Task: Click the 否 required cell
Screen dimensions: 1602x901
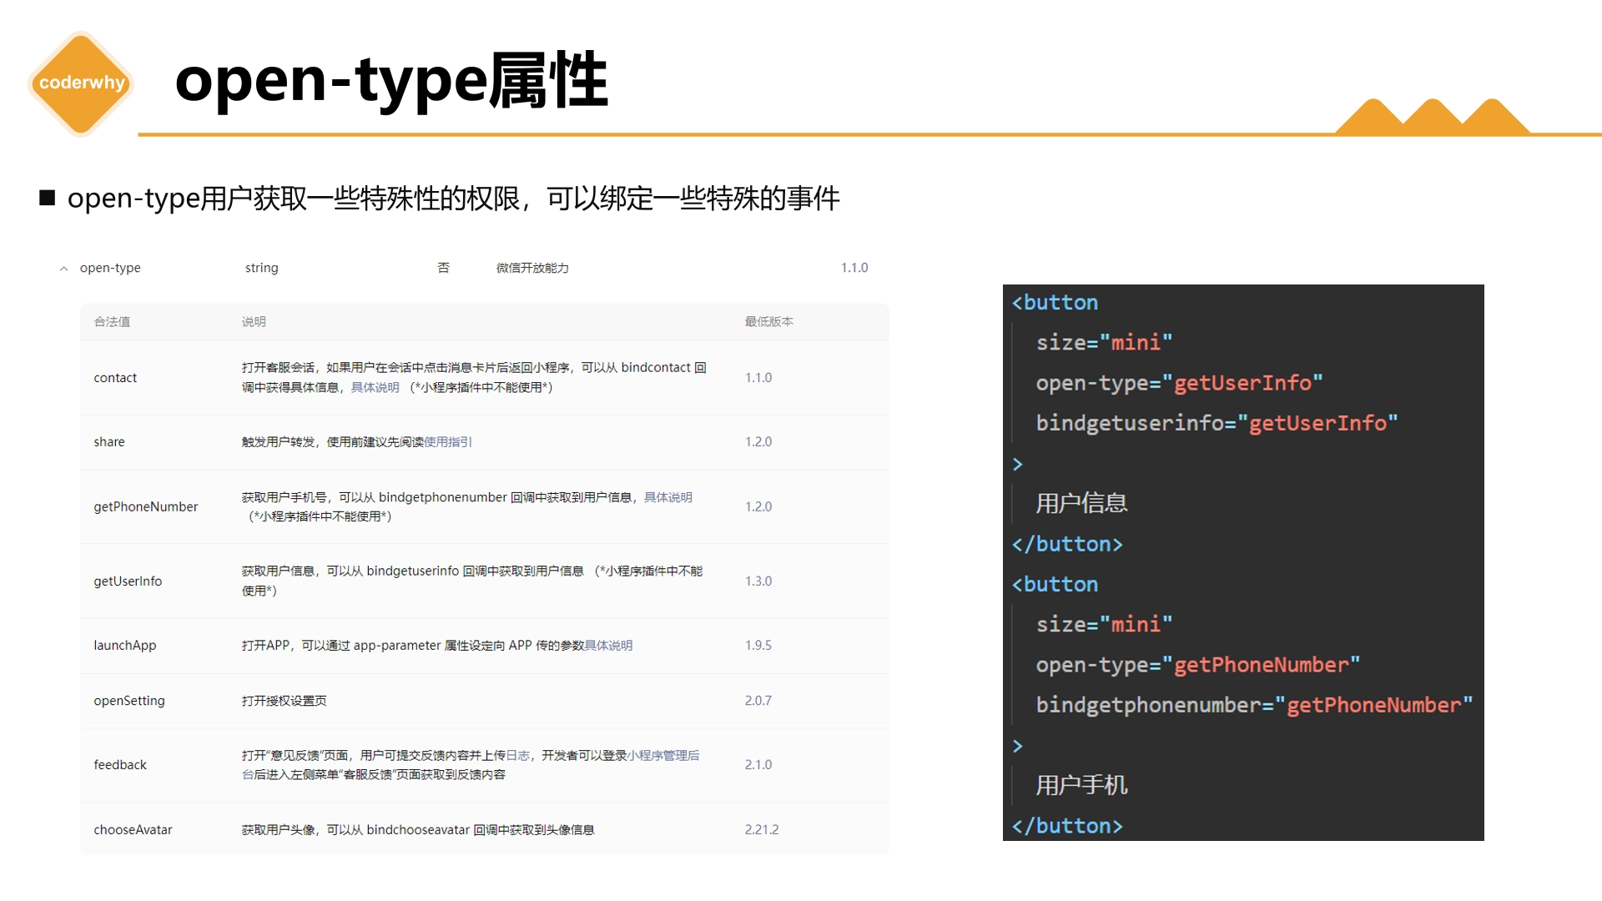Action: point(443,268)
